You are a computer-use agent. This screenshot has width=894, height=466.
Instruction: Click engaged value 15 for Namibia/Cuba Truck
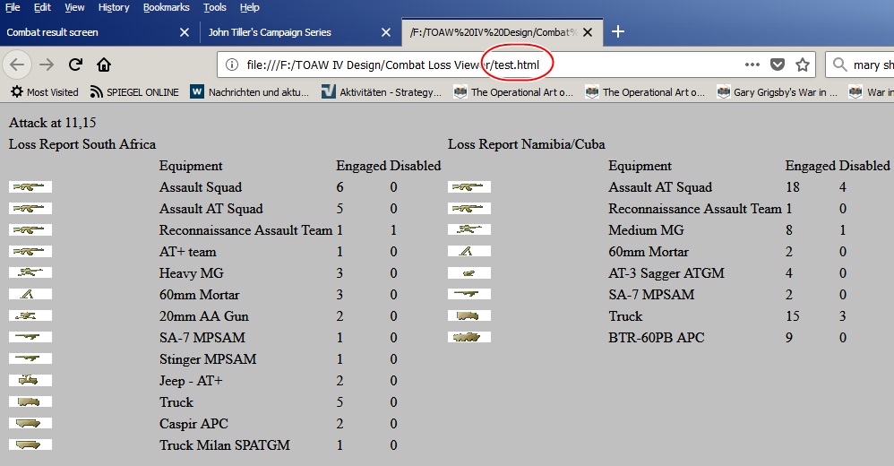coord(793,316)
